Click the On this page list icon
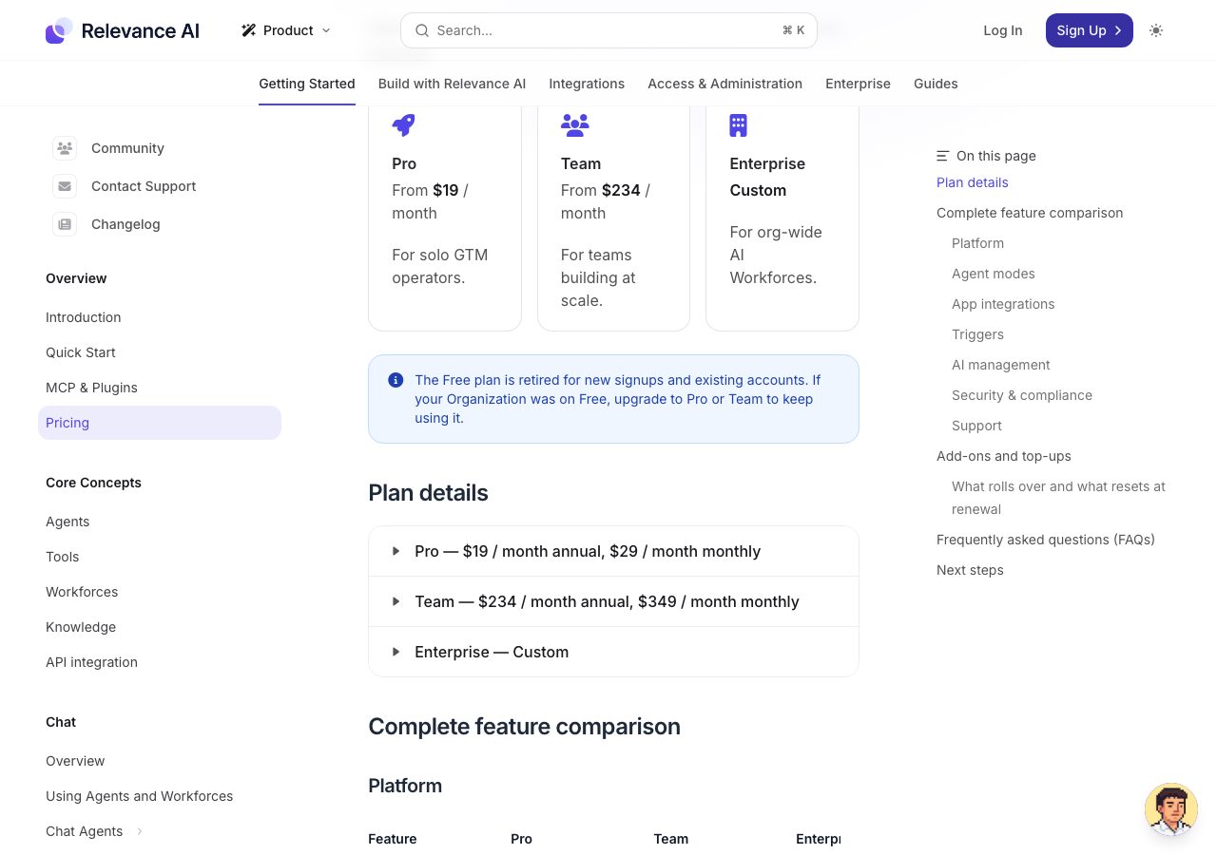The height and width of the screenshot is (855, 1217). [943, 156]
